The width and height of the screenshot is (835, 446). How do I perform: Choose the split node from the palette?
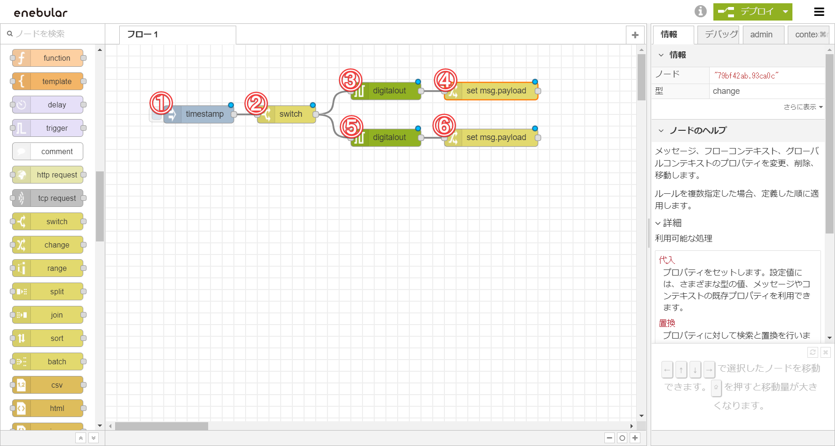coord(47,291)
